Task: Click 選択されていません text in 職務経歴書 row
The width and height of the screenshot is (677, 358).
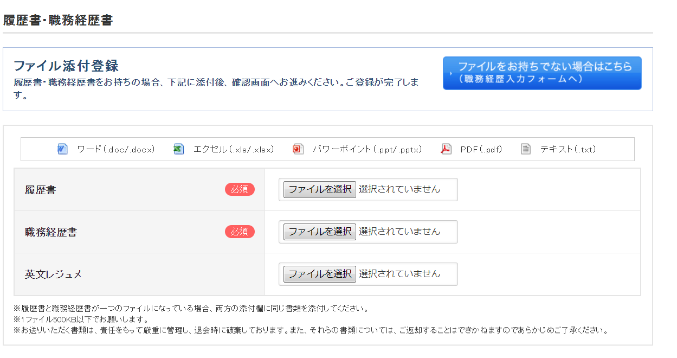Action: (399, 232)
